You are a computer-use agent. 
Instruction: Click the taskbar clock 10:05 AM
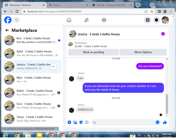(x=167, y=134)
